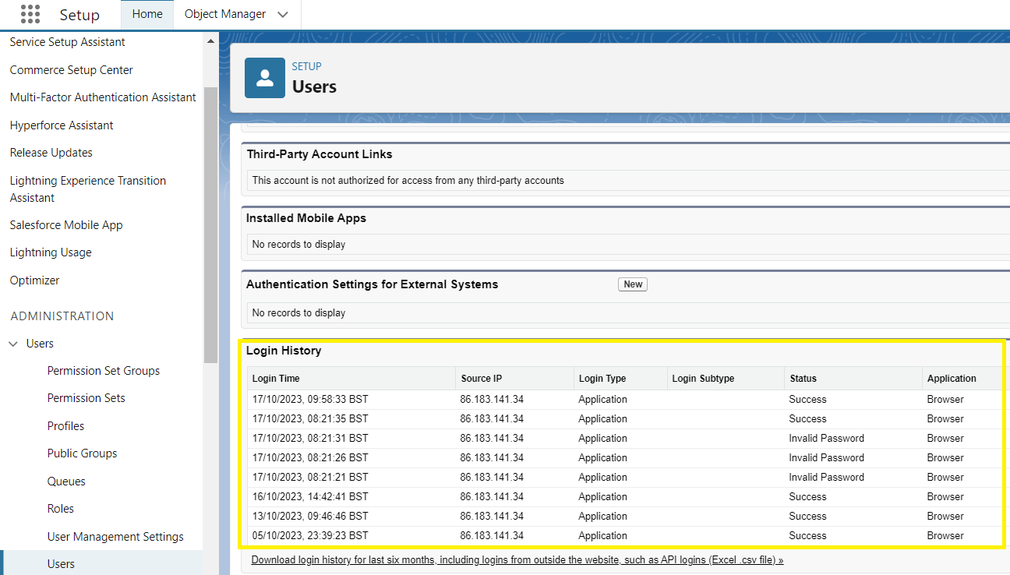Screen dimensions: 1010x575
Task: Switch to the Home tab
Action: click(x=147, y=14)
